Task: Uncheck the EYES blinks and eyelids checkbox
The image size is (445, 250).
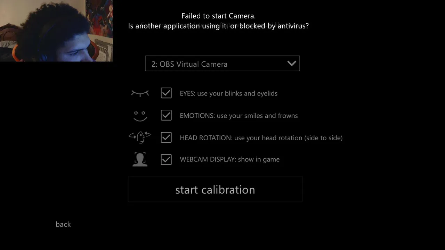Action: (166, 93)
